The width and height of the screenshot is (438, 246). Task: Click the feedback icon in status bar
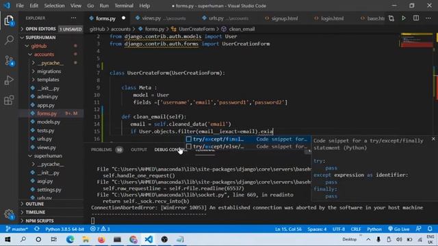coord(418,229)
